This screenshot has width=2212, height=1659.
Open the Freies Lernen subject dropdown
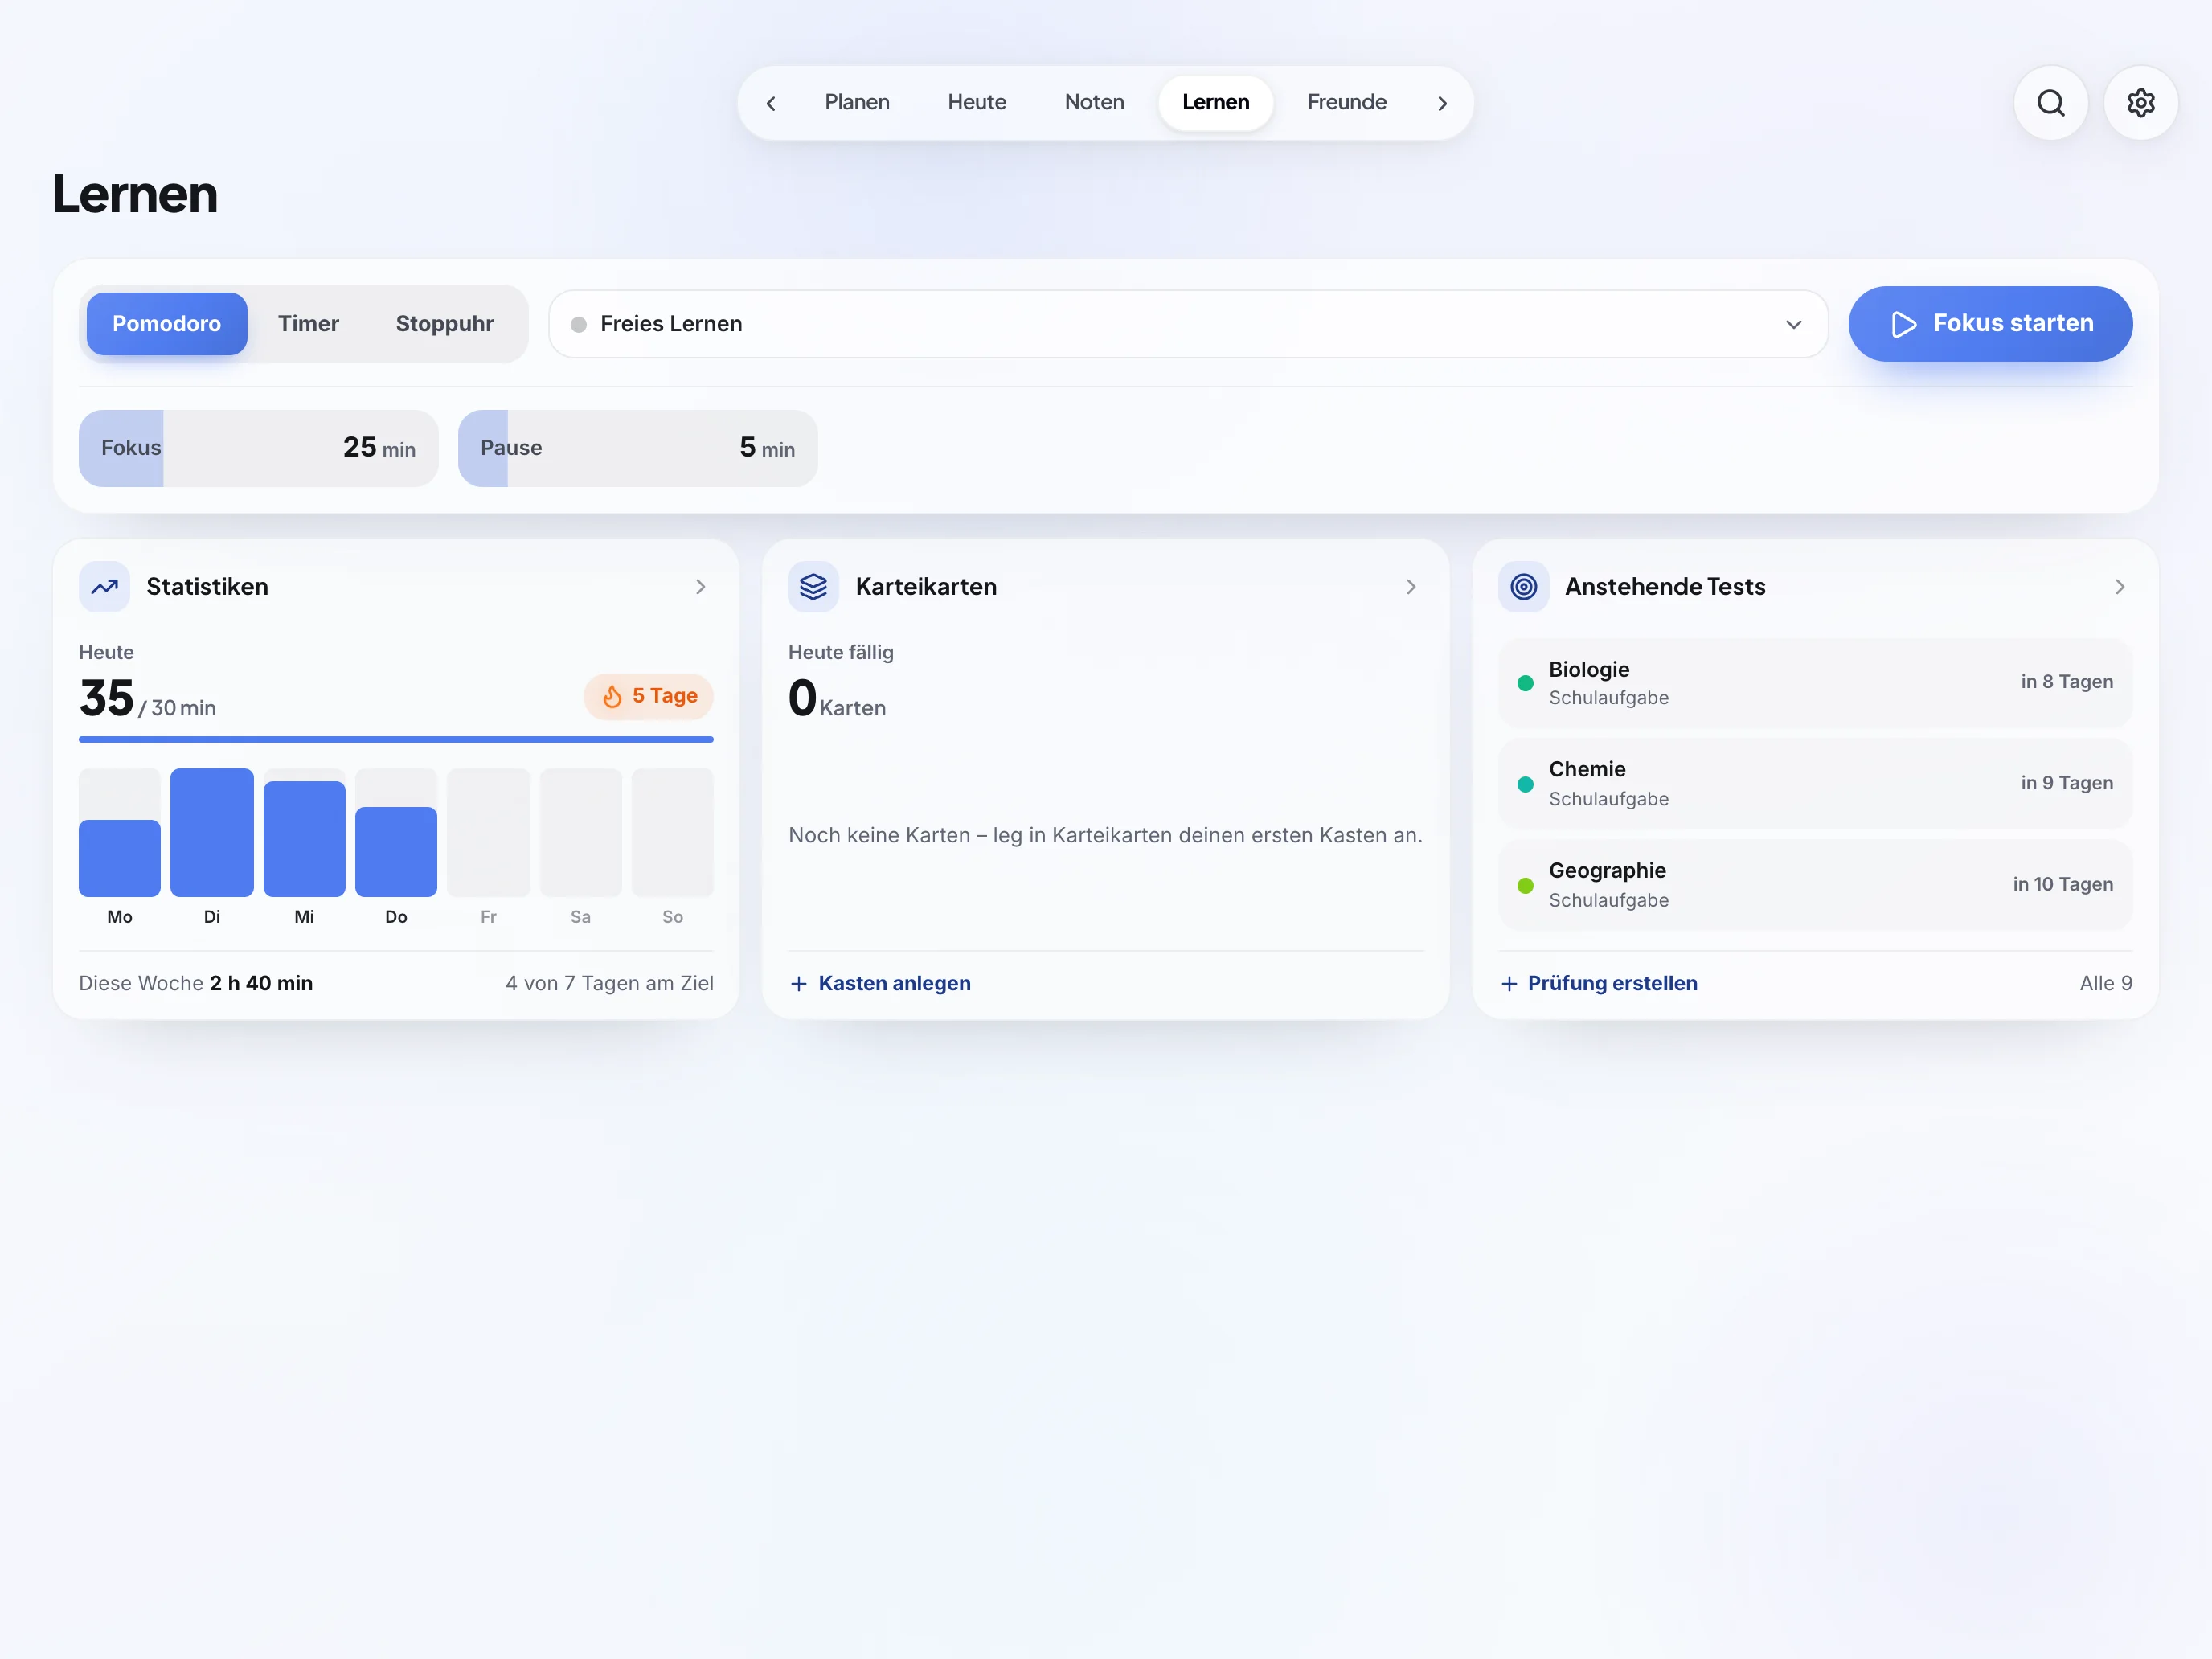1188,324
